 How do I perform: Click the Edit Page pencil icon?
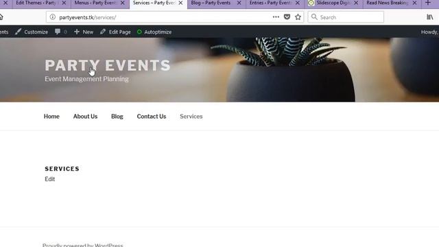(x=103, y=32)
